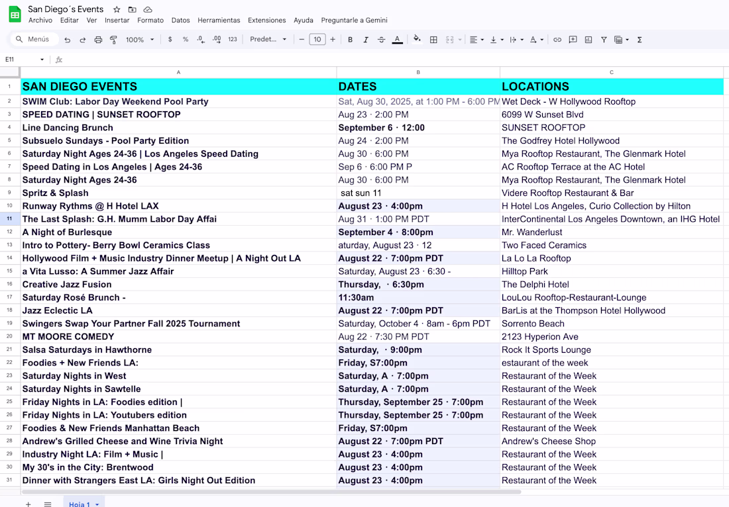Undo the last action
Screen dimensions: 729x507
(68, 40)
